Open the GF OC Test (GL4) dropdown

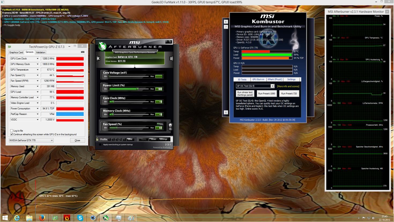point(255,86)
